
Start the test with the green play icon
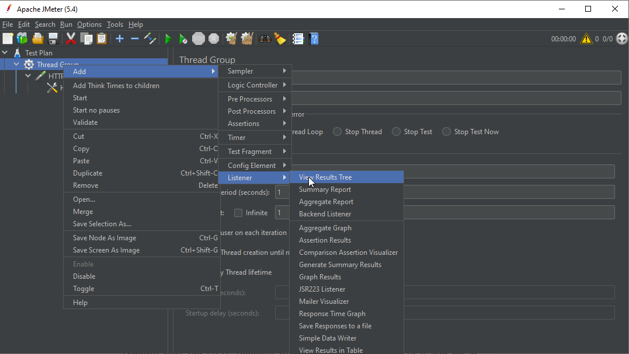(x=168, y=38)
